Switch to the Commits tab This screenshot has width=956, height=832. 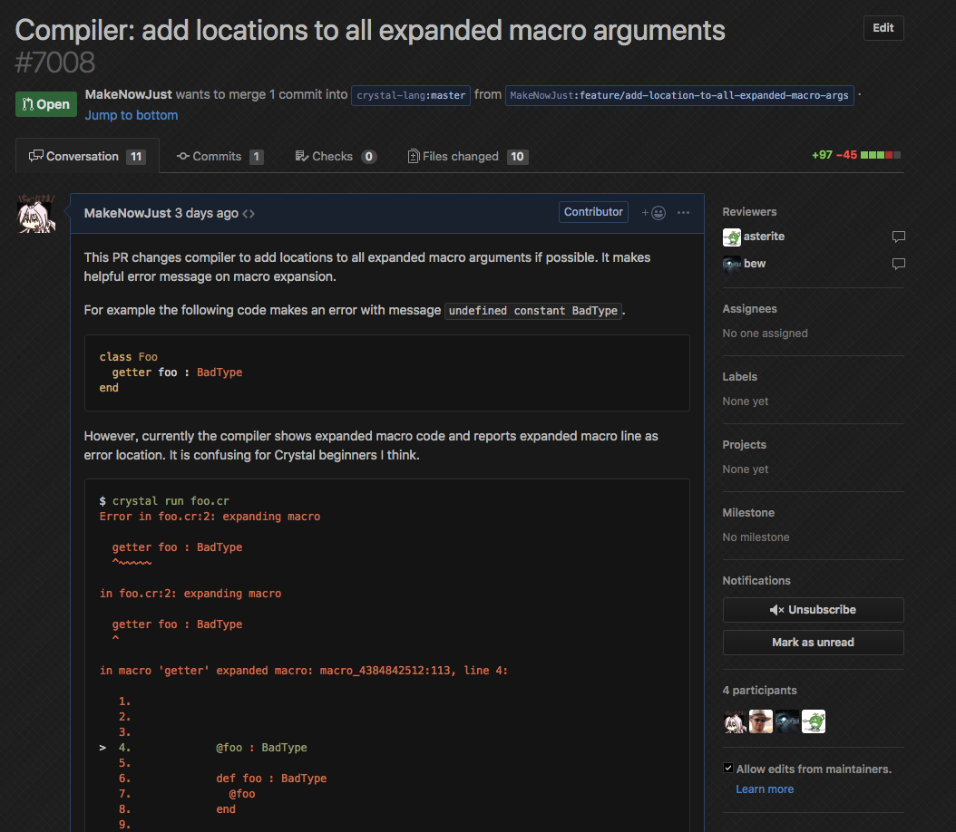tap(219, 157)
